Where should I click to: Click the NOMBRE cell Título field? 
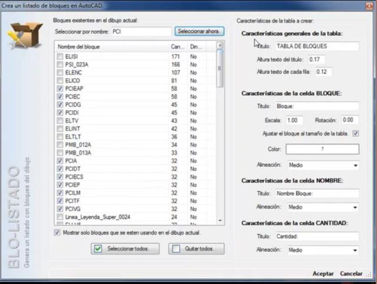coord(317,193)
